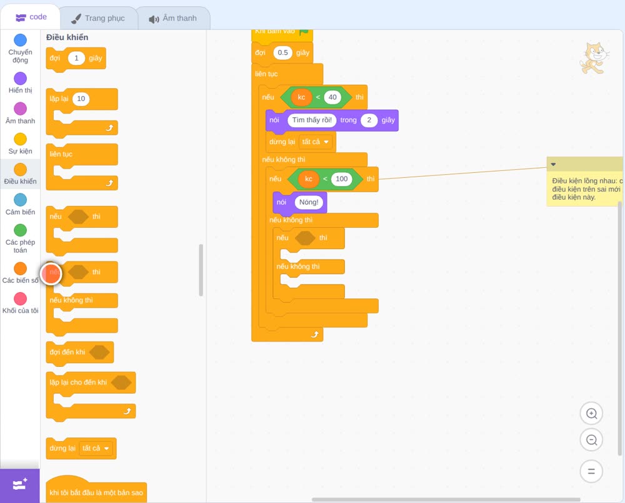
Task: Click the kc variable in '< 40' condition
Action: pyautogui.click(x=301, y=97)
